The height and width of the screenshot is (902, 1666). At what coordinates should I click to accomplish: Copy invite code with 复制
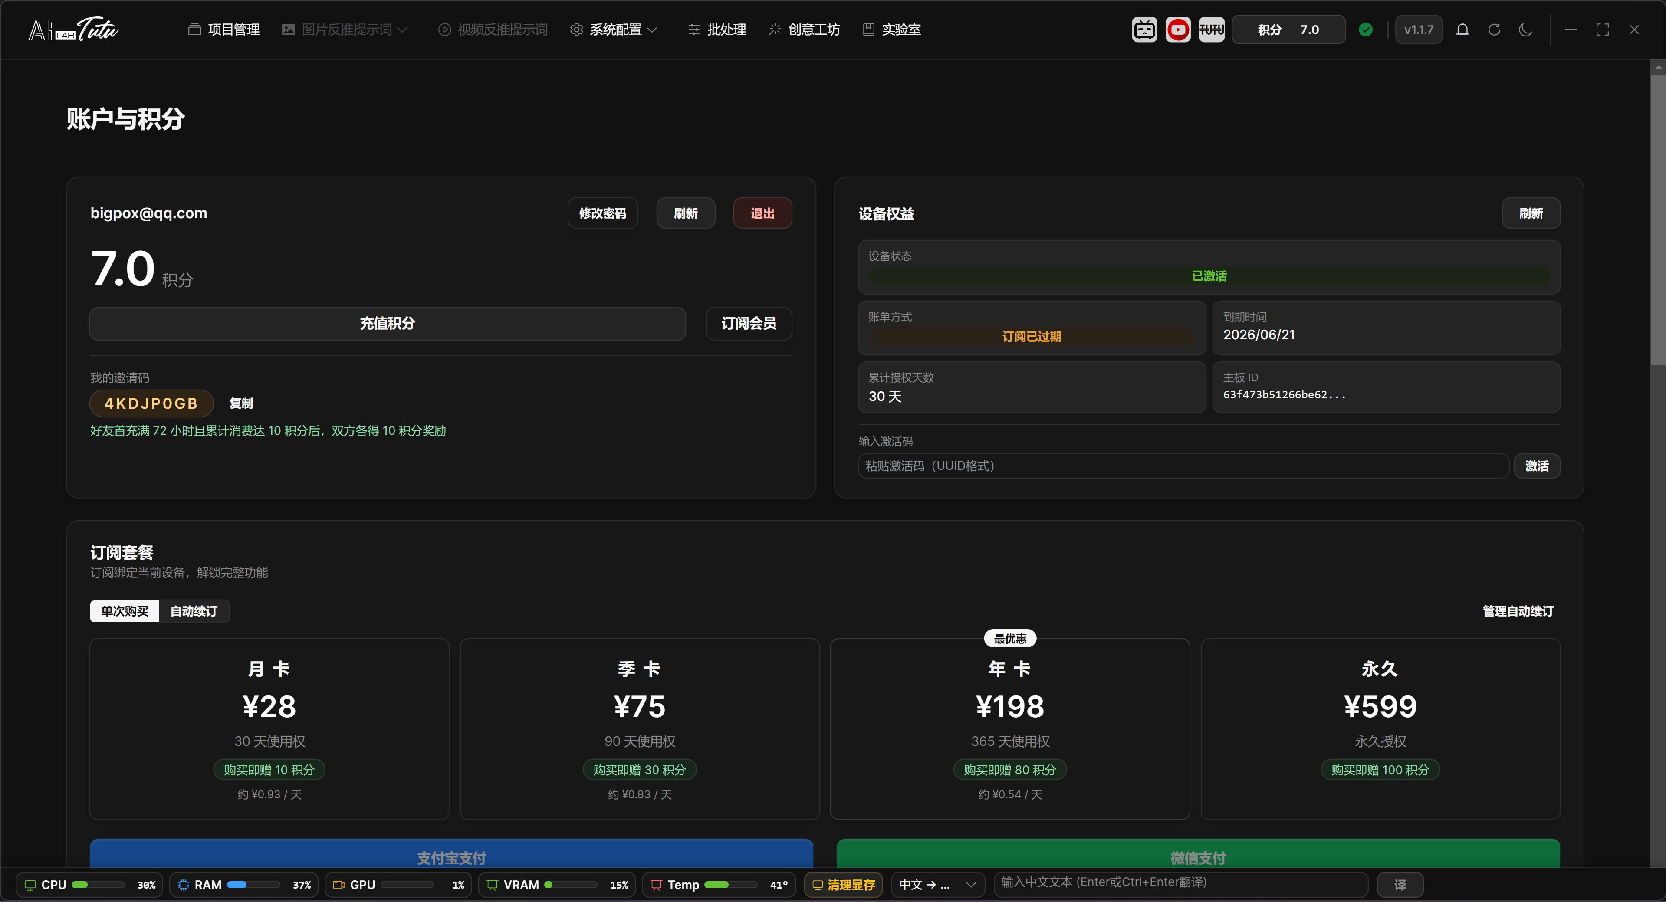(x=241, y=403)
